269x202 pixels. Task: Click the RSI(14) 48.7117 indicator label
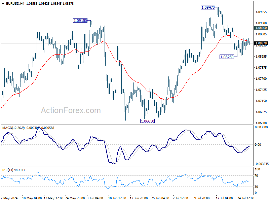coord(14,170)
